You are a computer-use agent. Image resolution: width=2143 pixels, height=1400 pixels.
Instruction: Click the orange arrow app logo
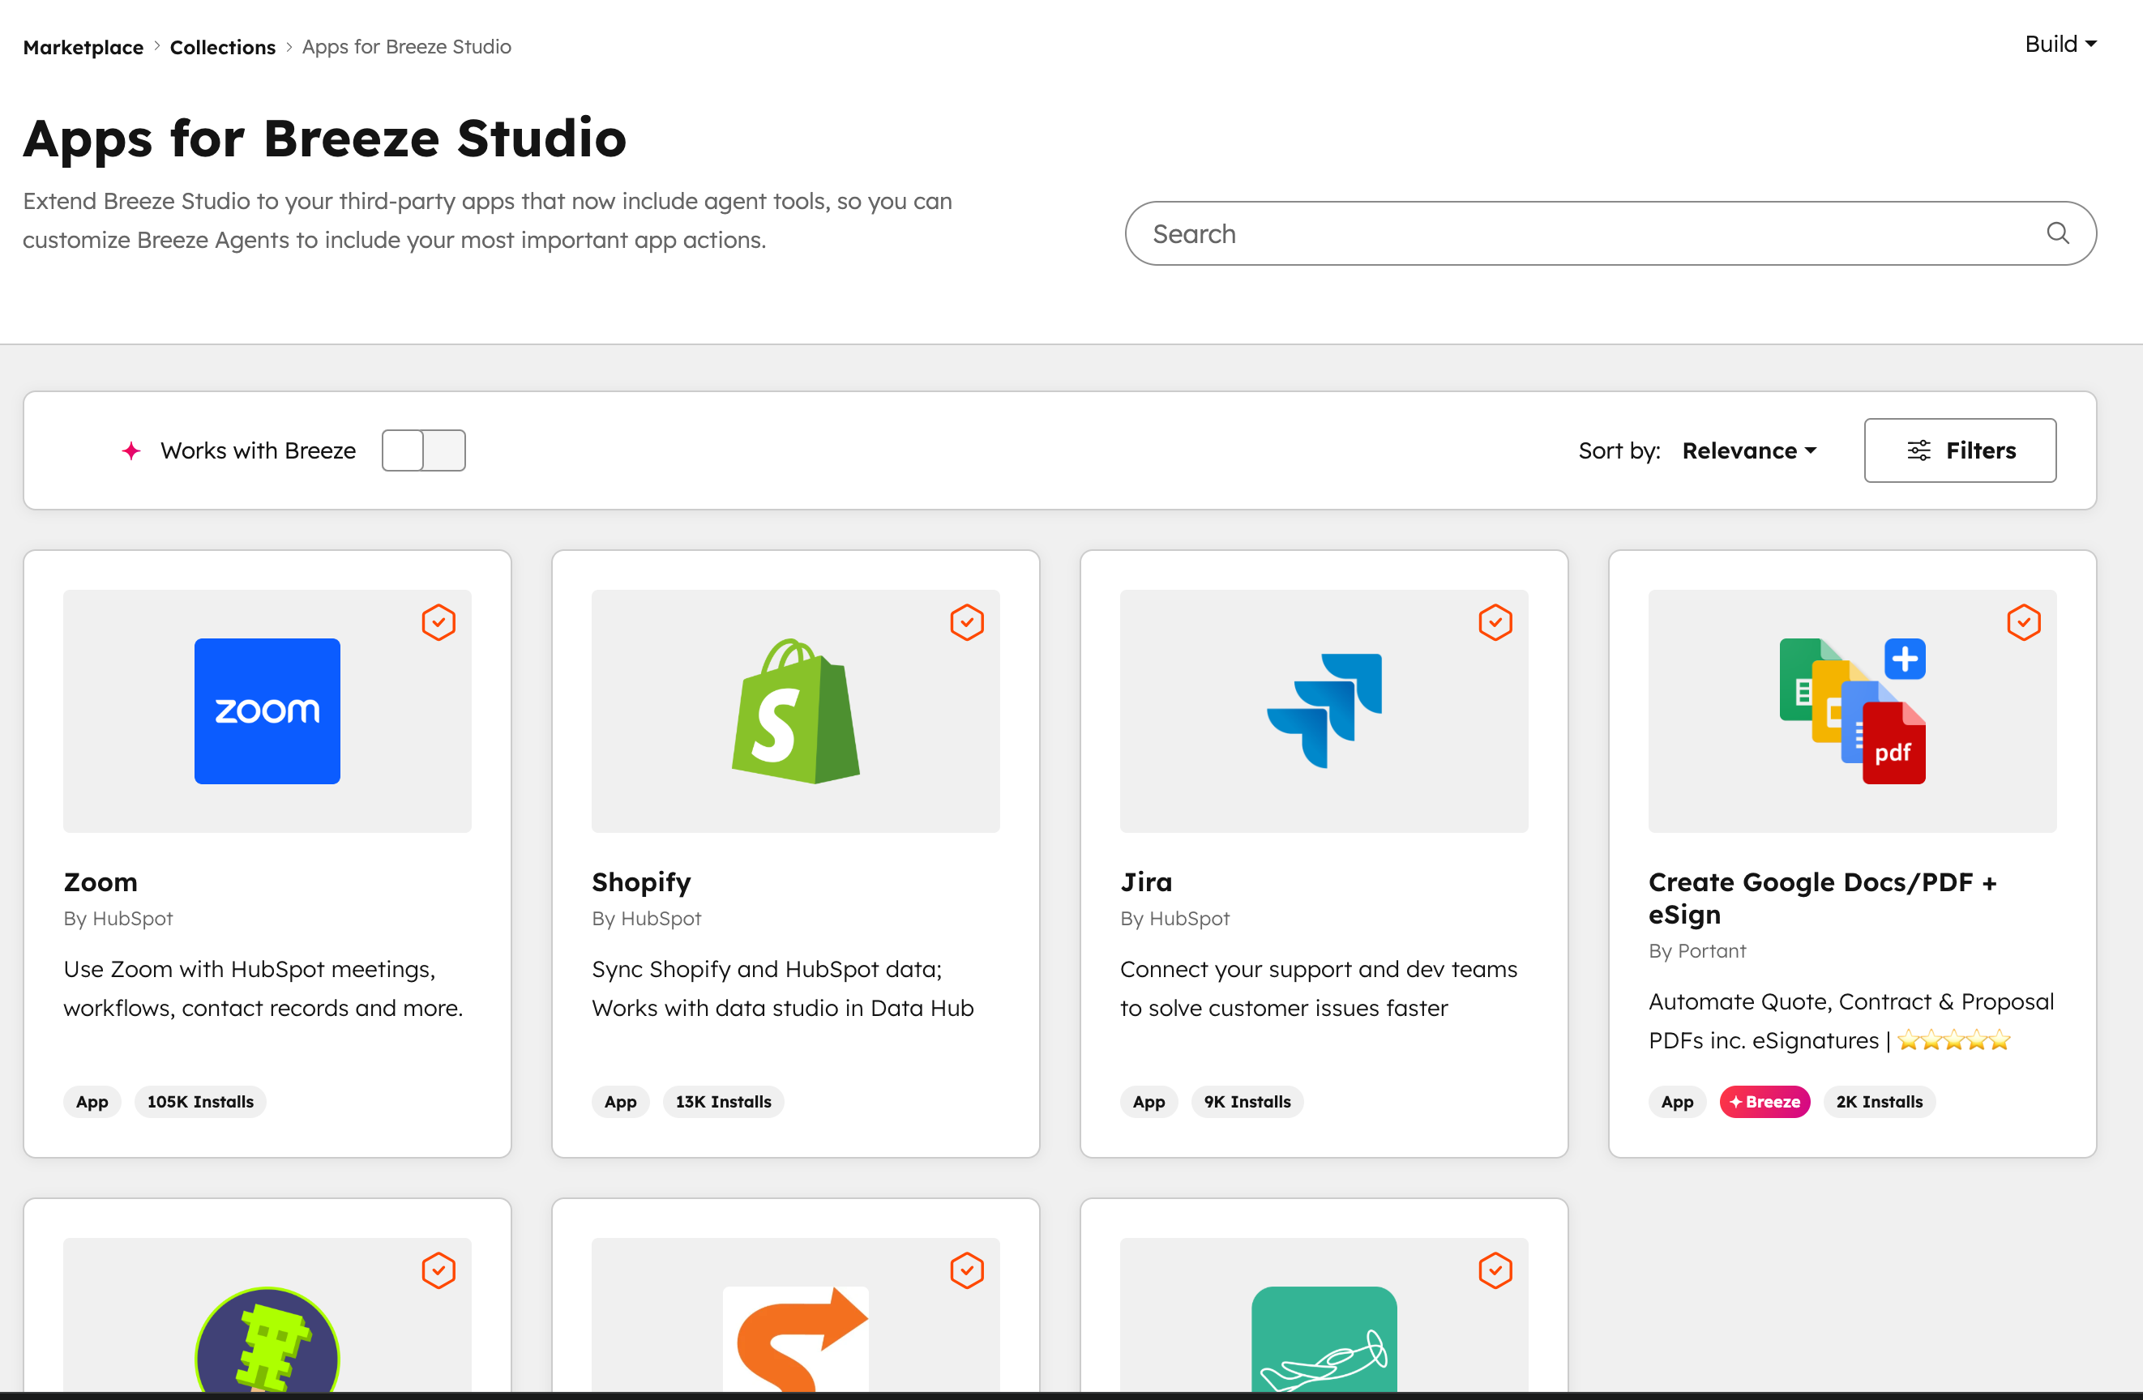click(x=796, y=1340)
